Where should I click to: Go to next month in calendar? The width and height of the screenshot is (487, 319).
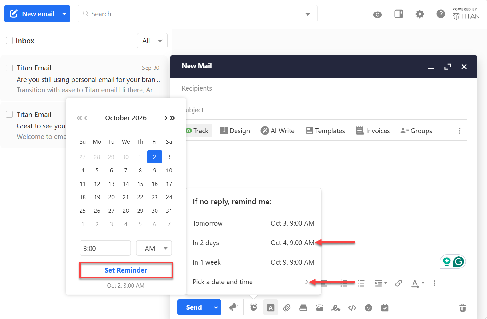point(166,118)
